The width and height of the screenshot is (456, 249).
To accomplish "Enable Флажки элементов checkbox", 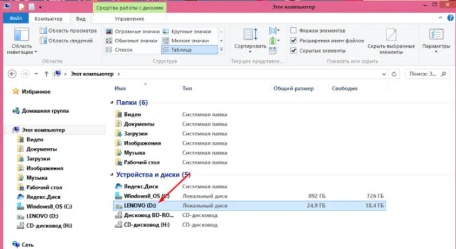I will click(293, 30).
